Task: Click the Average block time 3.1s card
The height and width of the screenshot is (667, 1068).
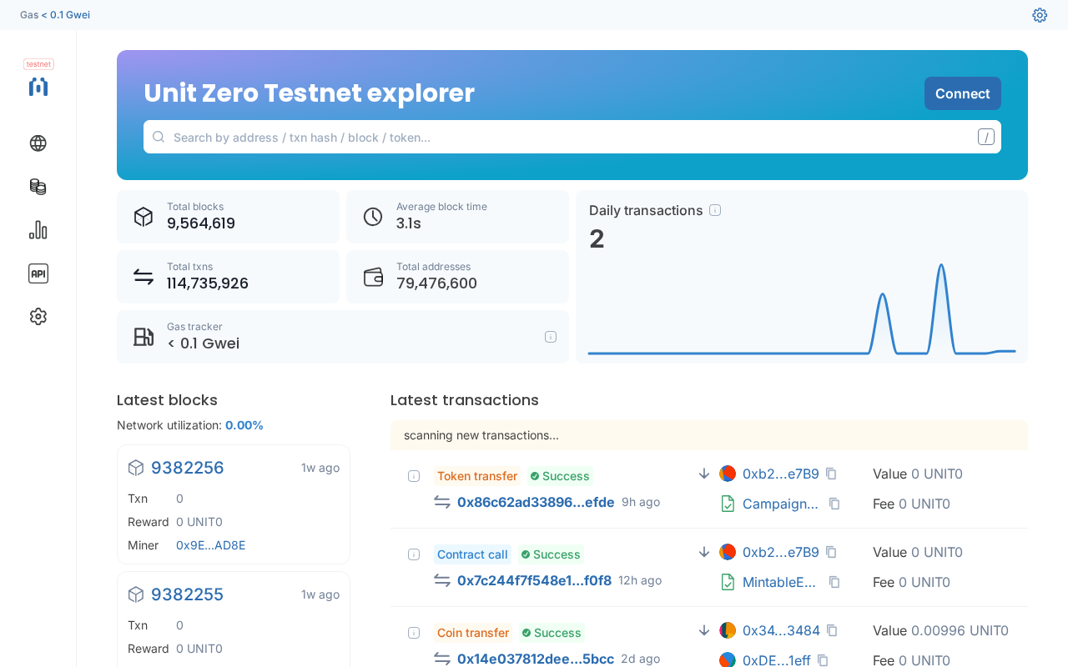Action: coord(457,217)
